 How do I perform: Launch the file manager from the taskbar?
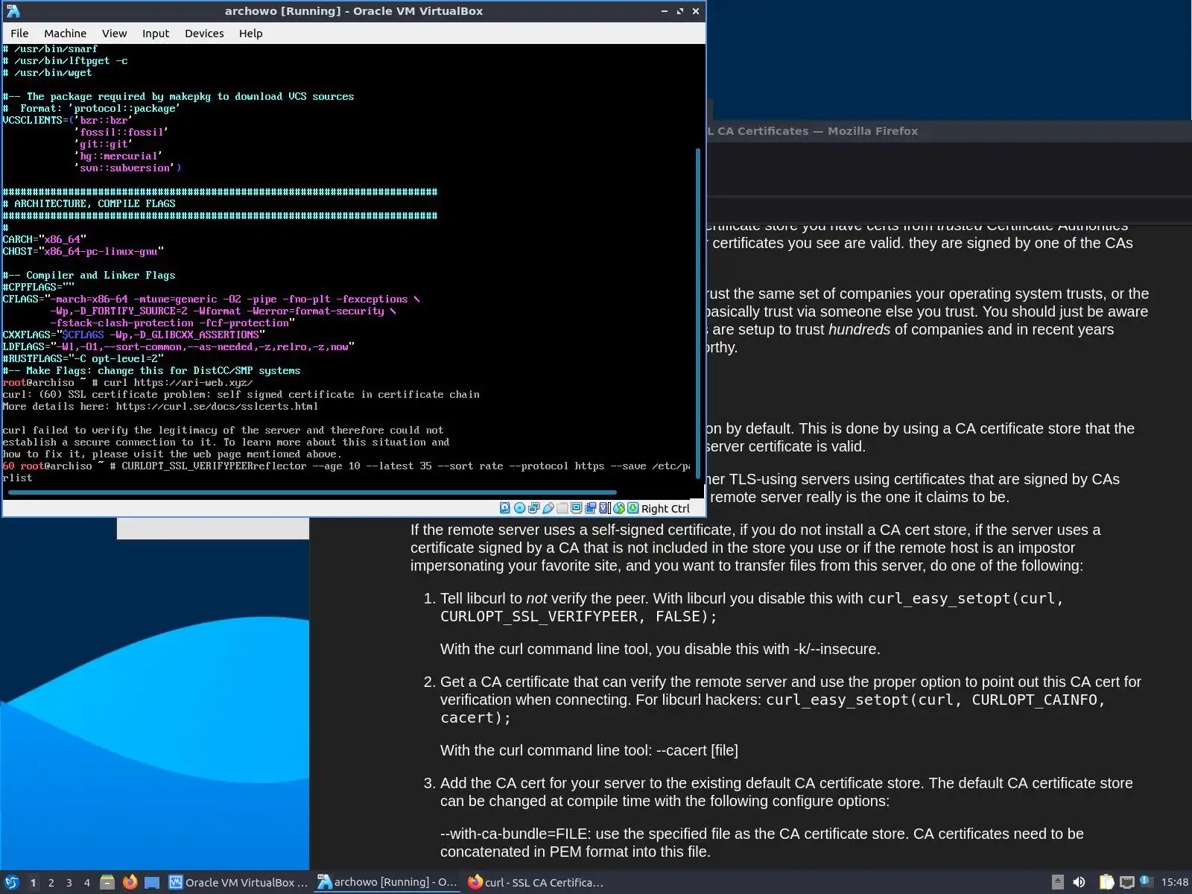point(107,883)
